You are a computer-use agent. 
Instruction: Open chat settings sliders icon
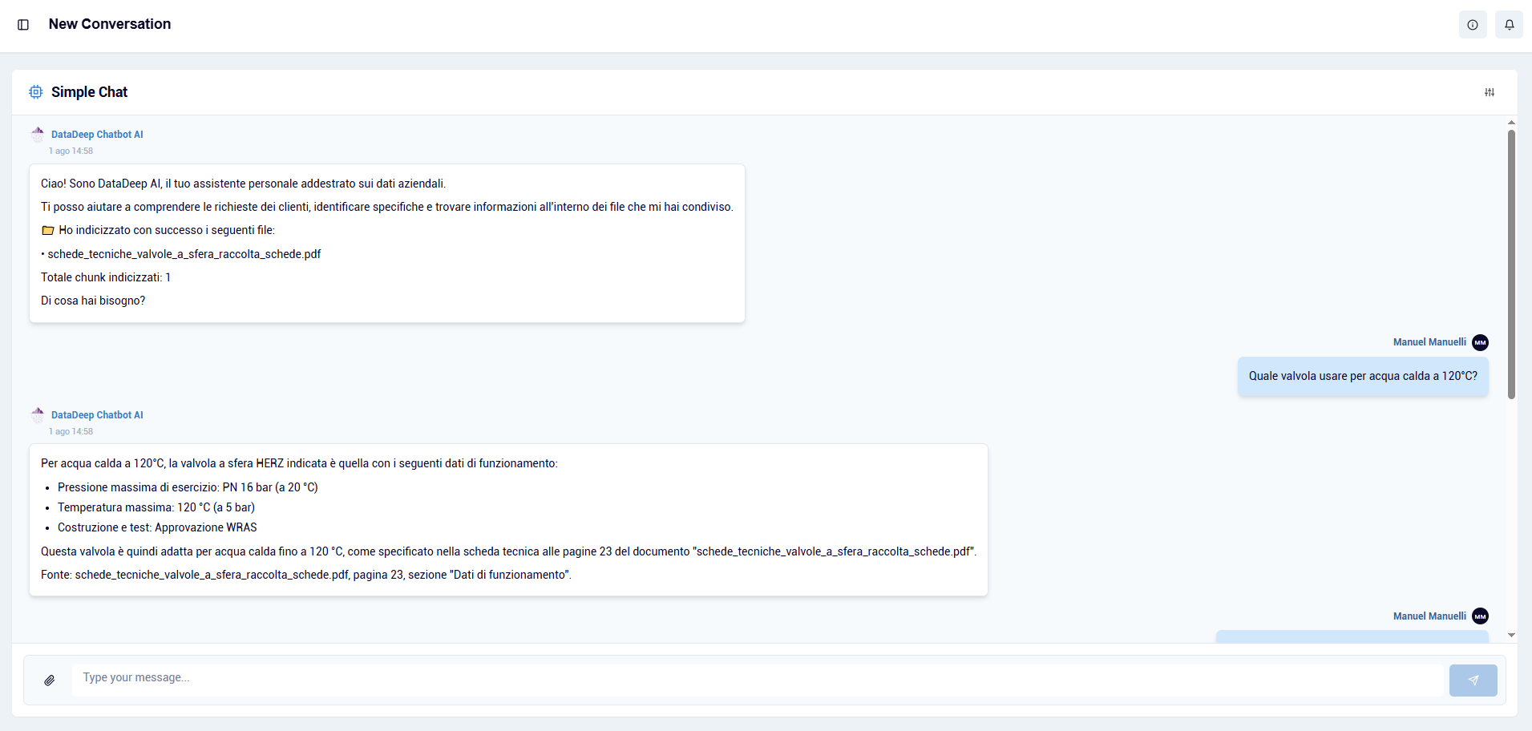point(1489,92)
